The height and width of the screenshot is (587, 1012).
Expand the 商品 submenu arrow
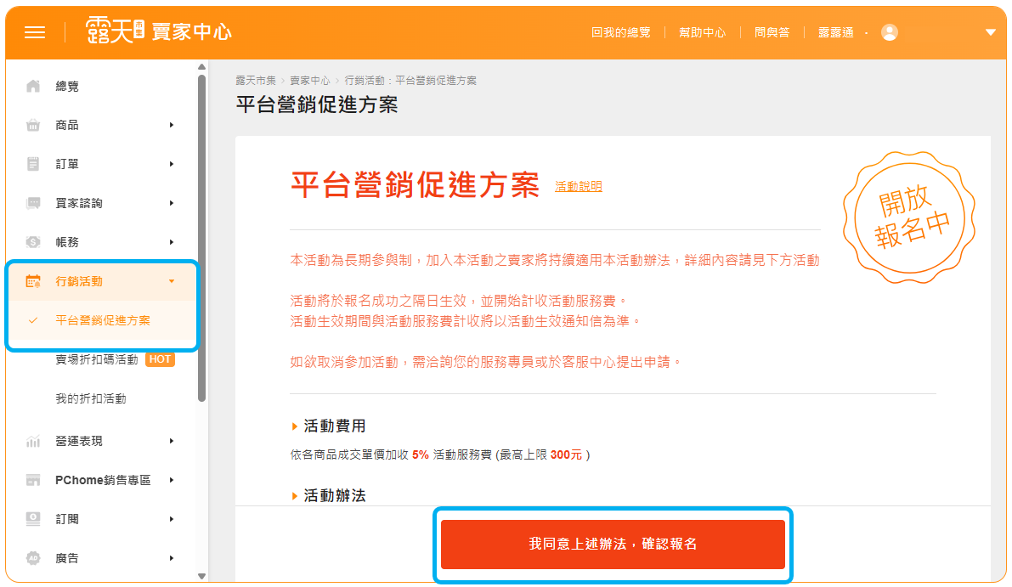click(x=172, y=125)
